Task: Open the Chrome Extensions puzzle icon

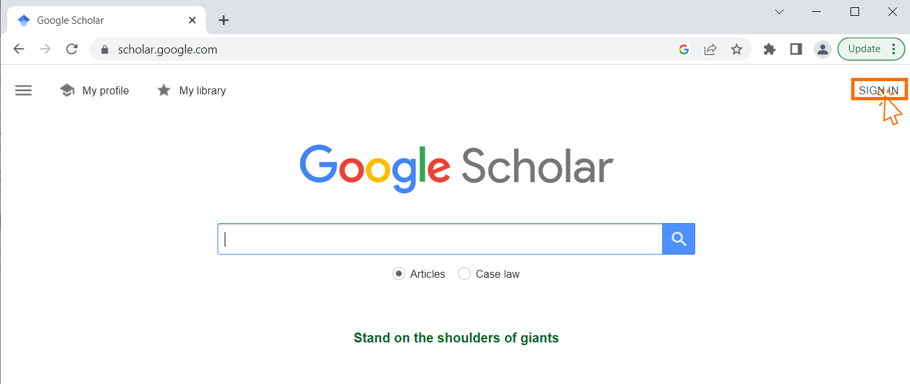Action: pyautogui.click(x=769, y=49)
